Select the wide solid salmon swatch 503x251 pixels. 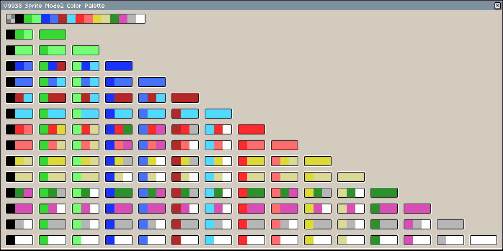(284, 146)
